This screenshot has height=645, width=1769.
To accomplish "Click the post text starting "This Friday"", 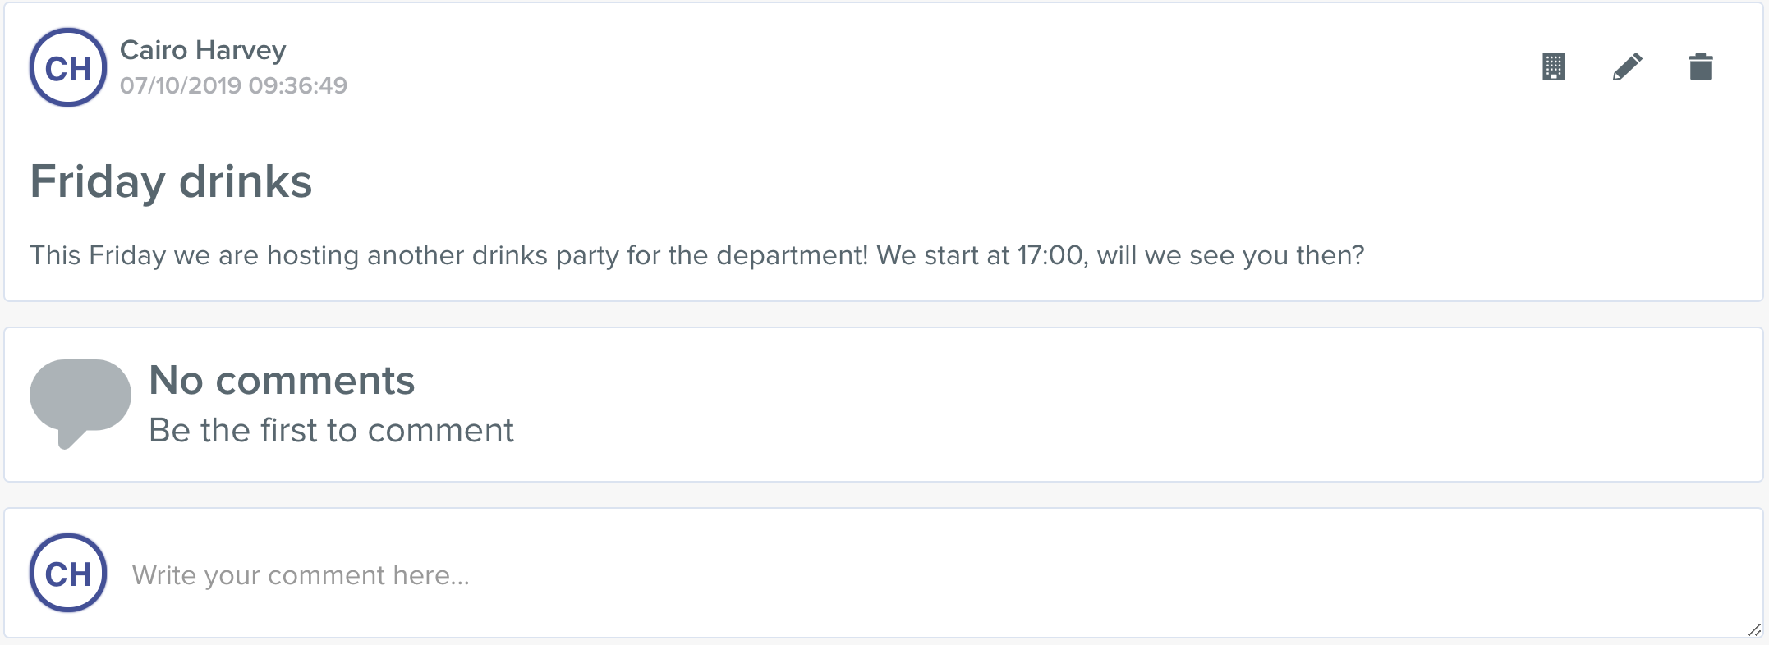I will click(697, 255).
